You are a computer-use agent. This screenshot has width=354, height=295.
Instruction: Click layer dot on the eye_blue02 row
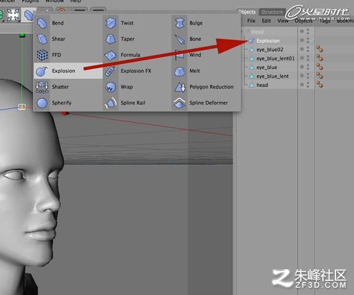tap(302, 49)
